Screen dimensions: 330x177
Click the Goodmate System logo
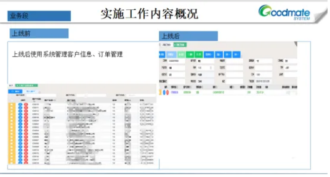pos(284,12)
